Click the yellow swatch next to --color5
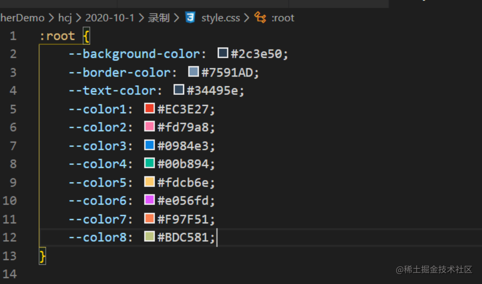 tap(150, 182)
